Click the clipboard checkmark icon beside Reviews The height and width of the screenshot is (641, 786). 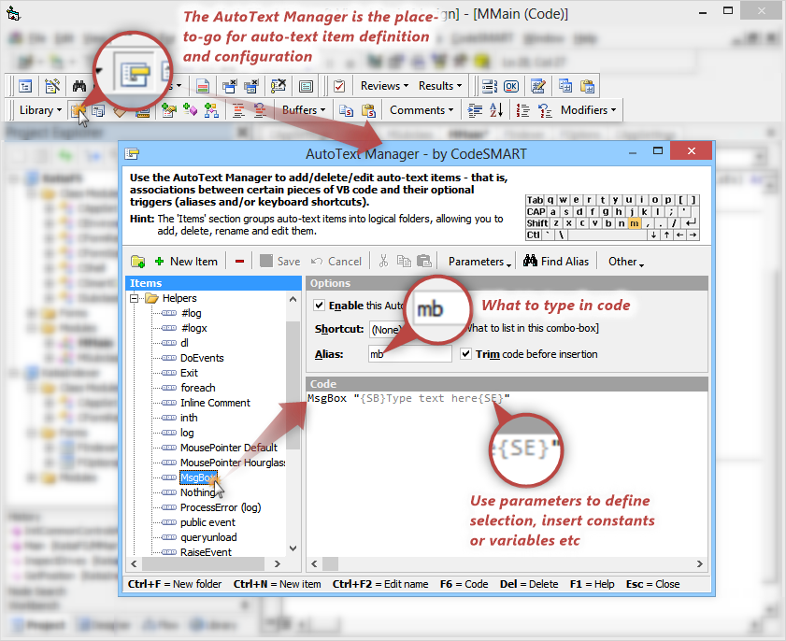click(x=339, y=86)
